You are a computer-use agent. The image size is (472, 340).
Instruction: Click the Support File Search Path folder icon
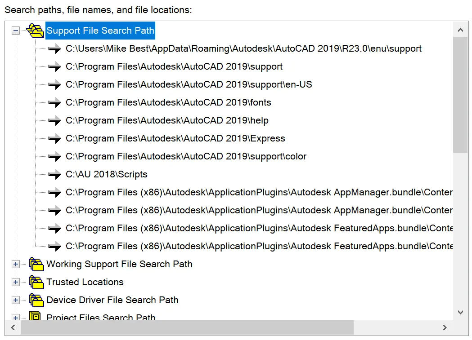(36, 31)
